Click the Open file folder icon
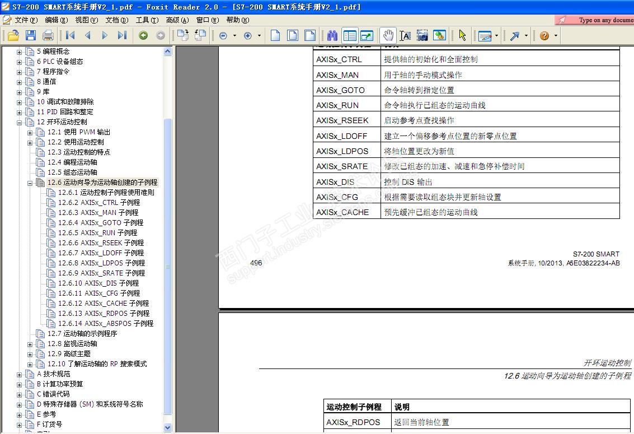The image size is (634, 434). pyautogui.click(x=13, y=36)
